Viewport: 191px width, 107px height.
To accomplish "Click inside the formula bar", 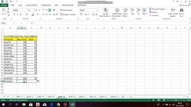I will (x=112, y=23).
